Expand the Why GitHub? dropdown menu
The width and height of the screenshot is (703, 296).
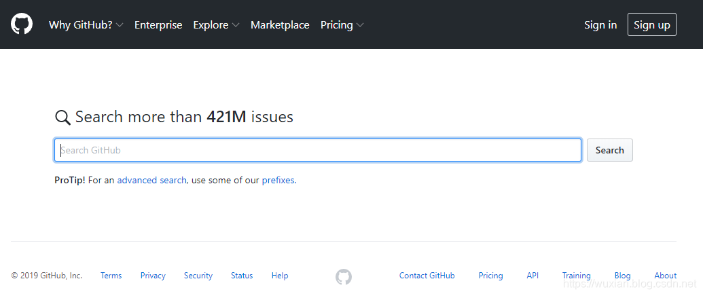coord(86,25)
